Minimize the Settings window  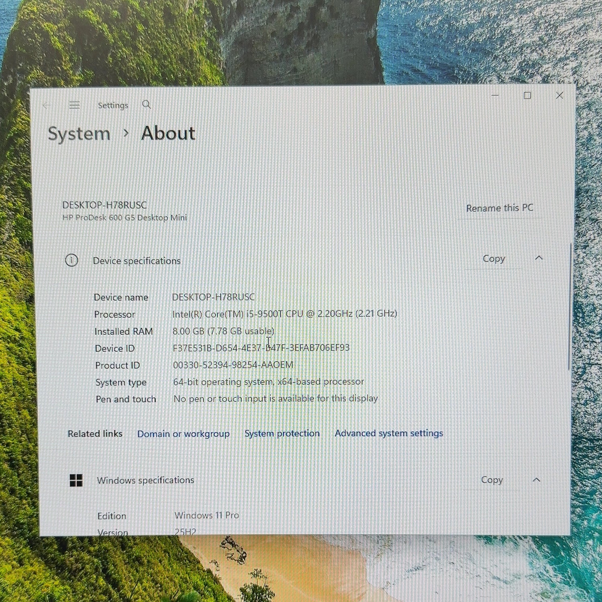(495, 96)
